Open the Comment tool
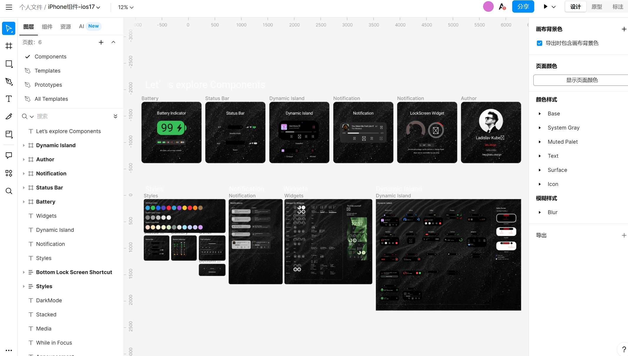 [9, 155]
